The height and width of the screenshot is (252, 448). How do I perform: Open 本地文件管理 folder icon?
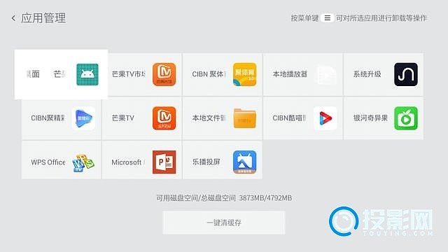[x=244, y=118]
